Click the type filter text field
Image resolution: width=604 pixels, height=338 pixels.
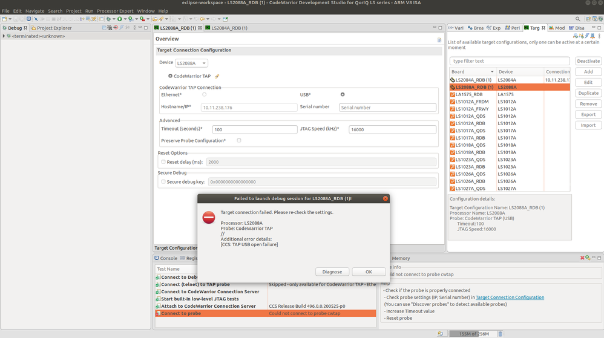click(509, 61)
